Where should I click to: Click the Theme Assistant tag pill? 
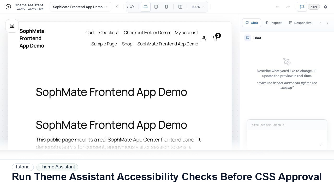point(57,167)
